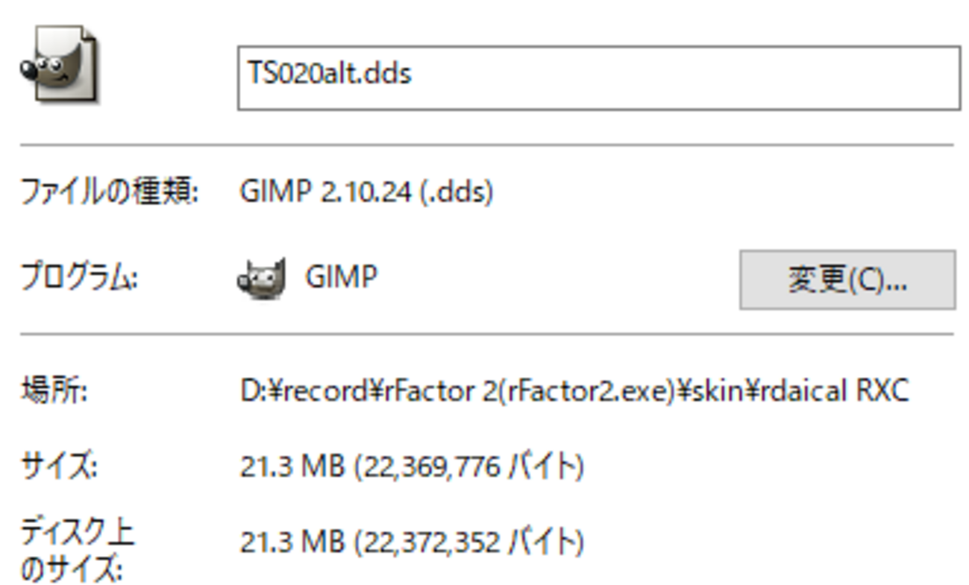This screenshot has width=969, height=585.
Task: Click the 22,369,776 バイト byte count
Action: pyautogui.click(x=470, y=467)
